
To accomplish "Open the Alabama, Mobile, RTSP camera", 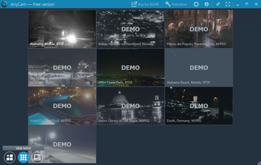I will pyautogui.click(x=62, y=29).
